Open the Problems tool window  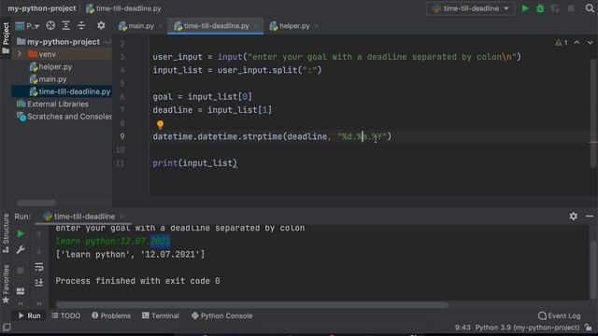(x=111, y=315)
